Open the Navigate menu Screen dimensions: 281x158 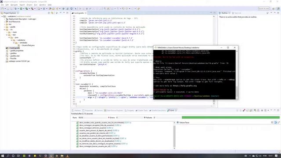point(14,5)
